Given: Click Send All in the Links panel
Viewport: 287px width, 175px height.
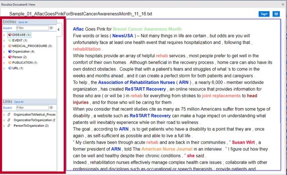Looking at the screenshot, I should 19,102.
